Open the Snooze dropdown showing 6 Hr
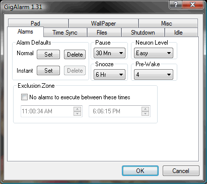The width and height of the screenshot is (207, 184). point(109,75)
